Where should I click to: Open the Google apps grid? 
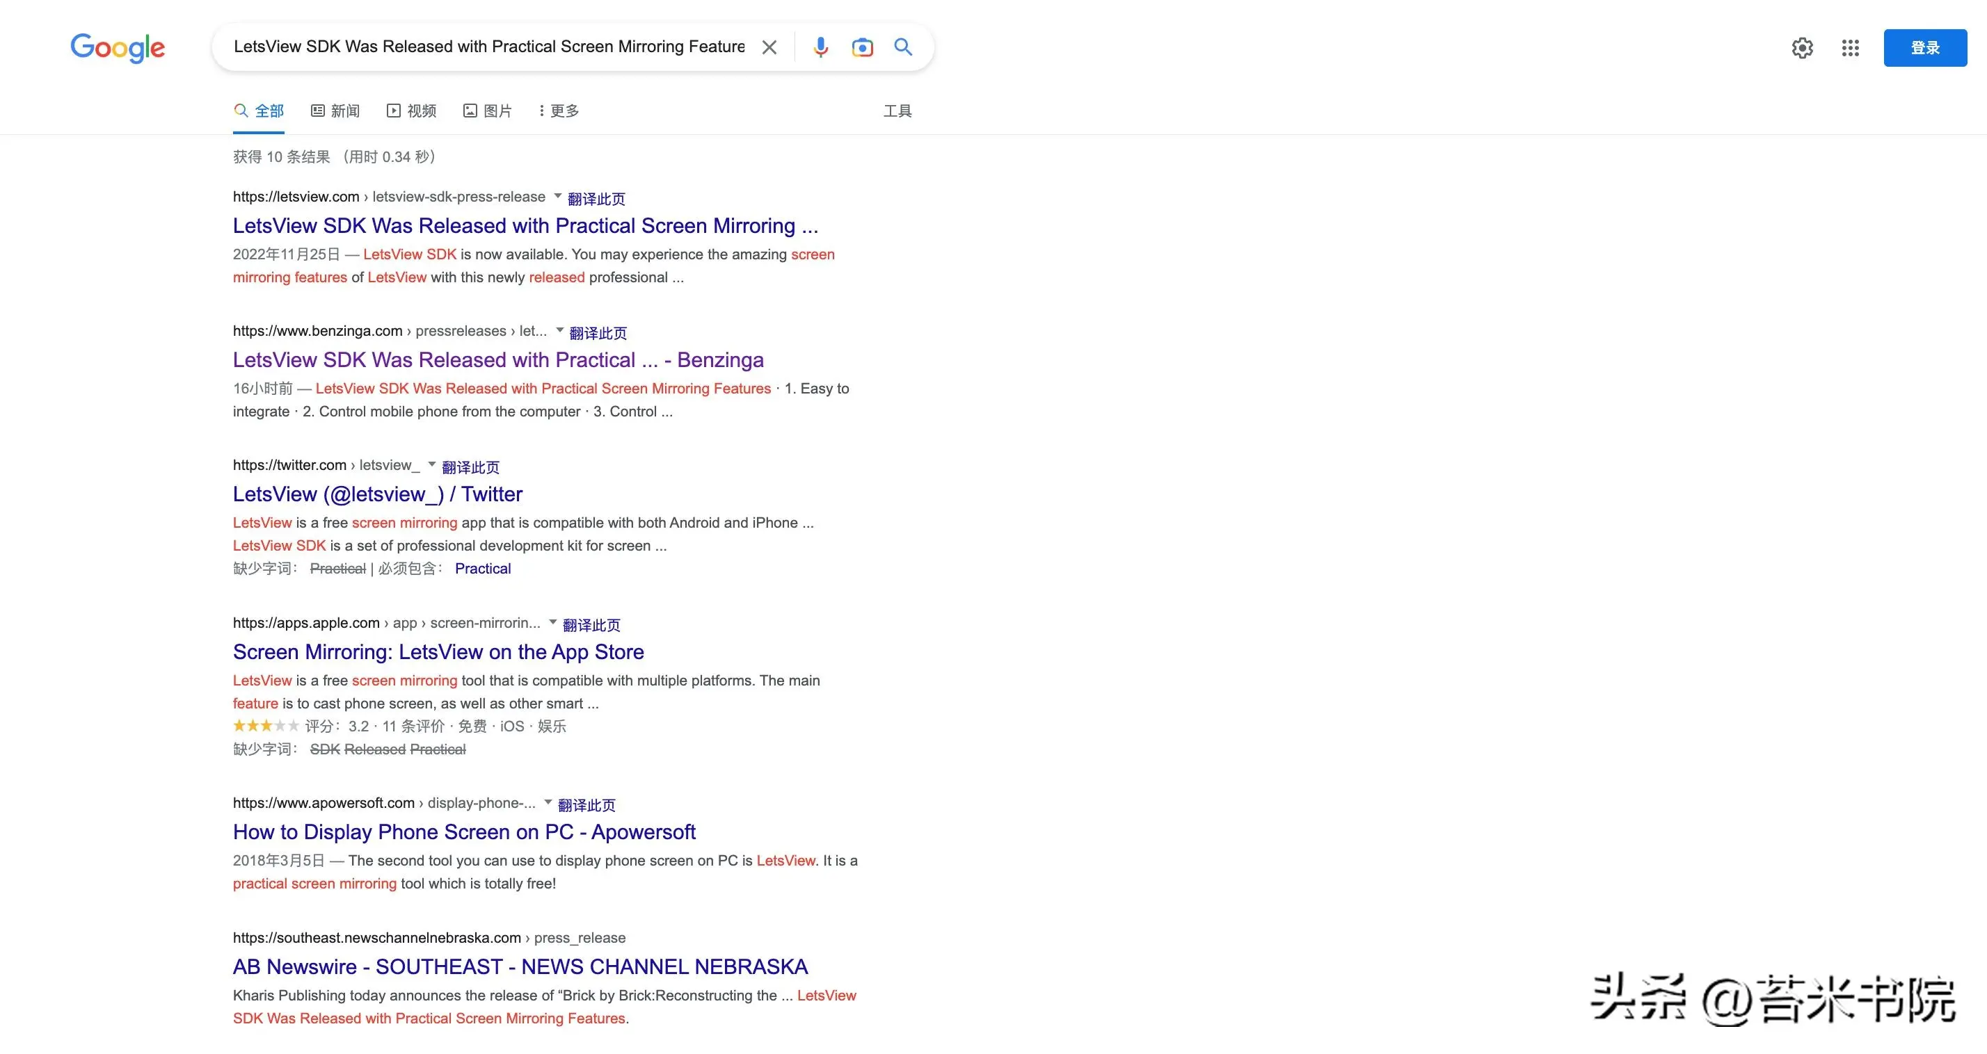point(1851,48)
